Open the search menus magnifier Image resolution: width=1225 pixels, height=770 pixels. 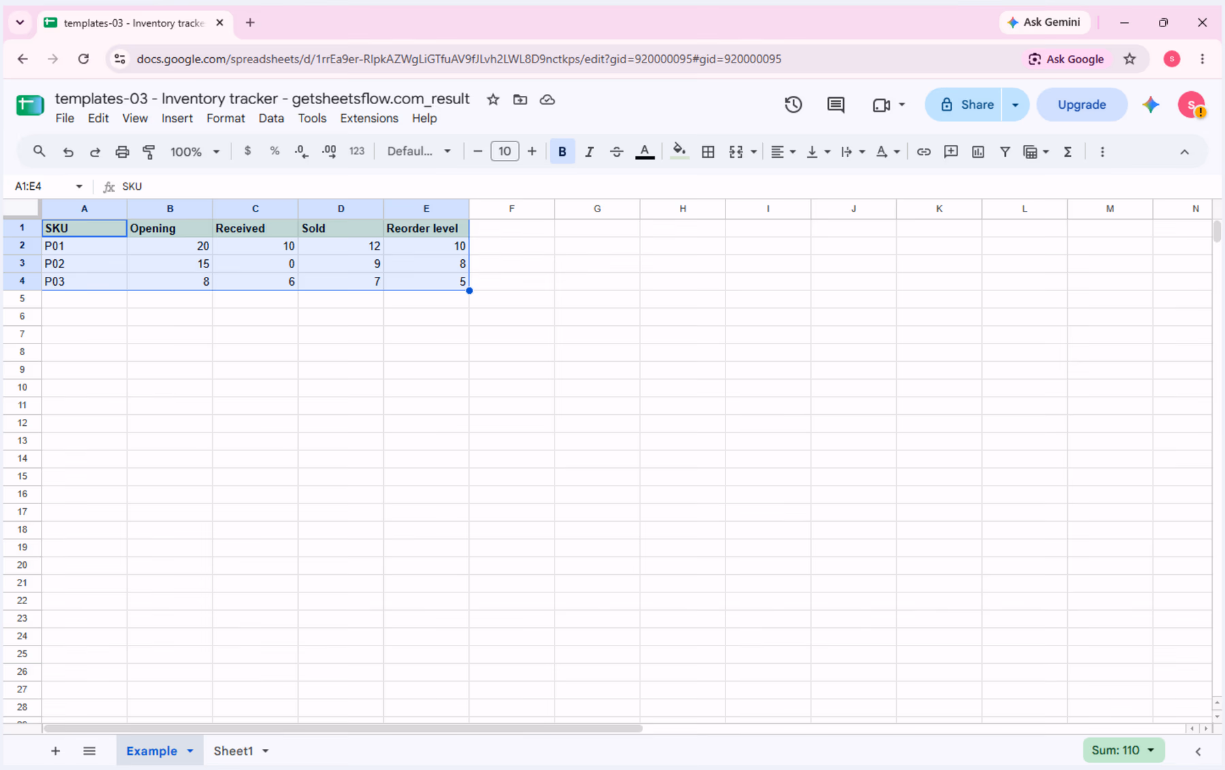[39, 151]
